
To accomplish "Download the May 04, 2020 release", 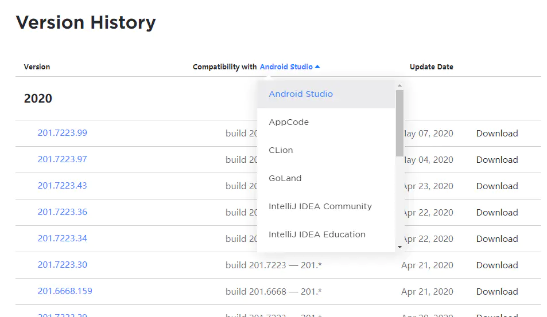I will [x=497, y=160].
